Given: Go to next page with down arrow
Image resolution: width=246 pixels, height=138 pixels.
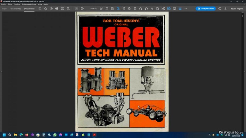Looking at the screenshot, I should tap(82, 9).
